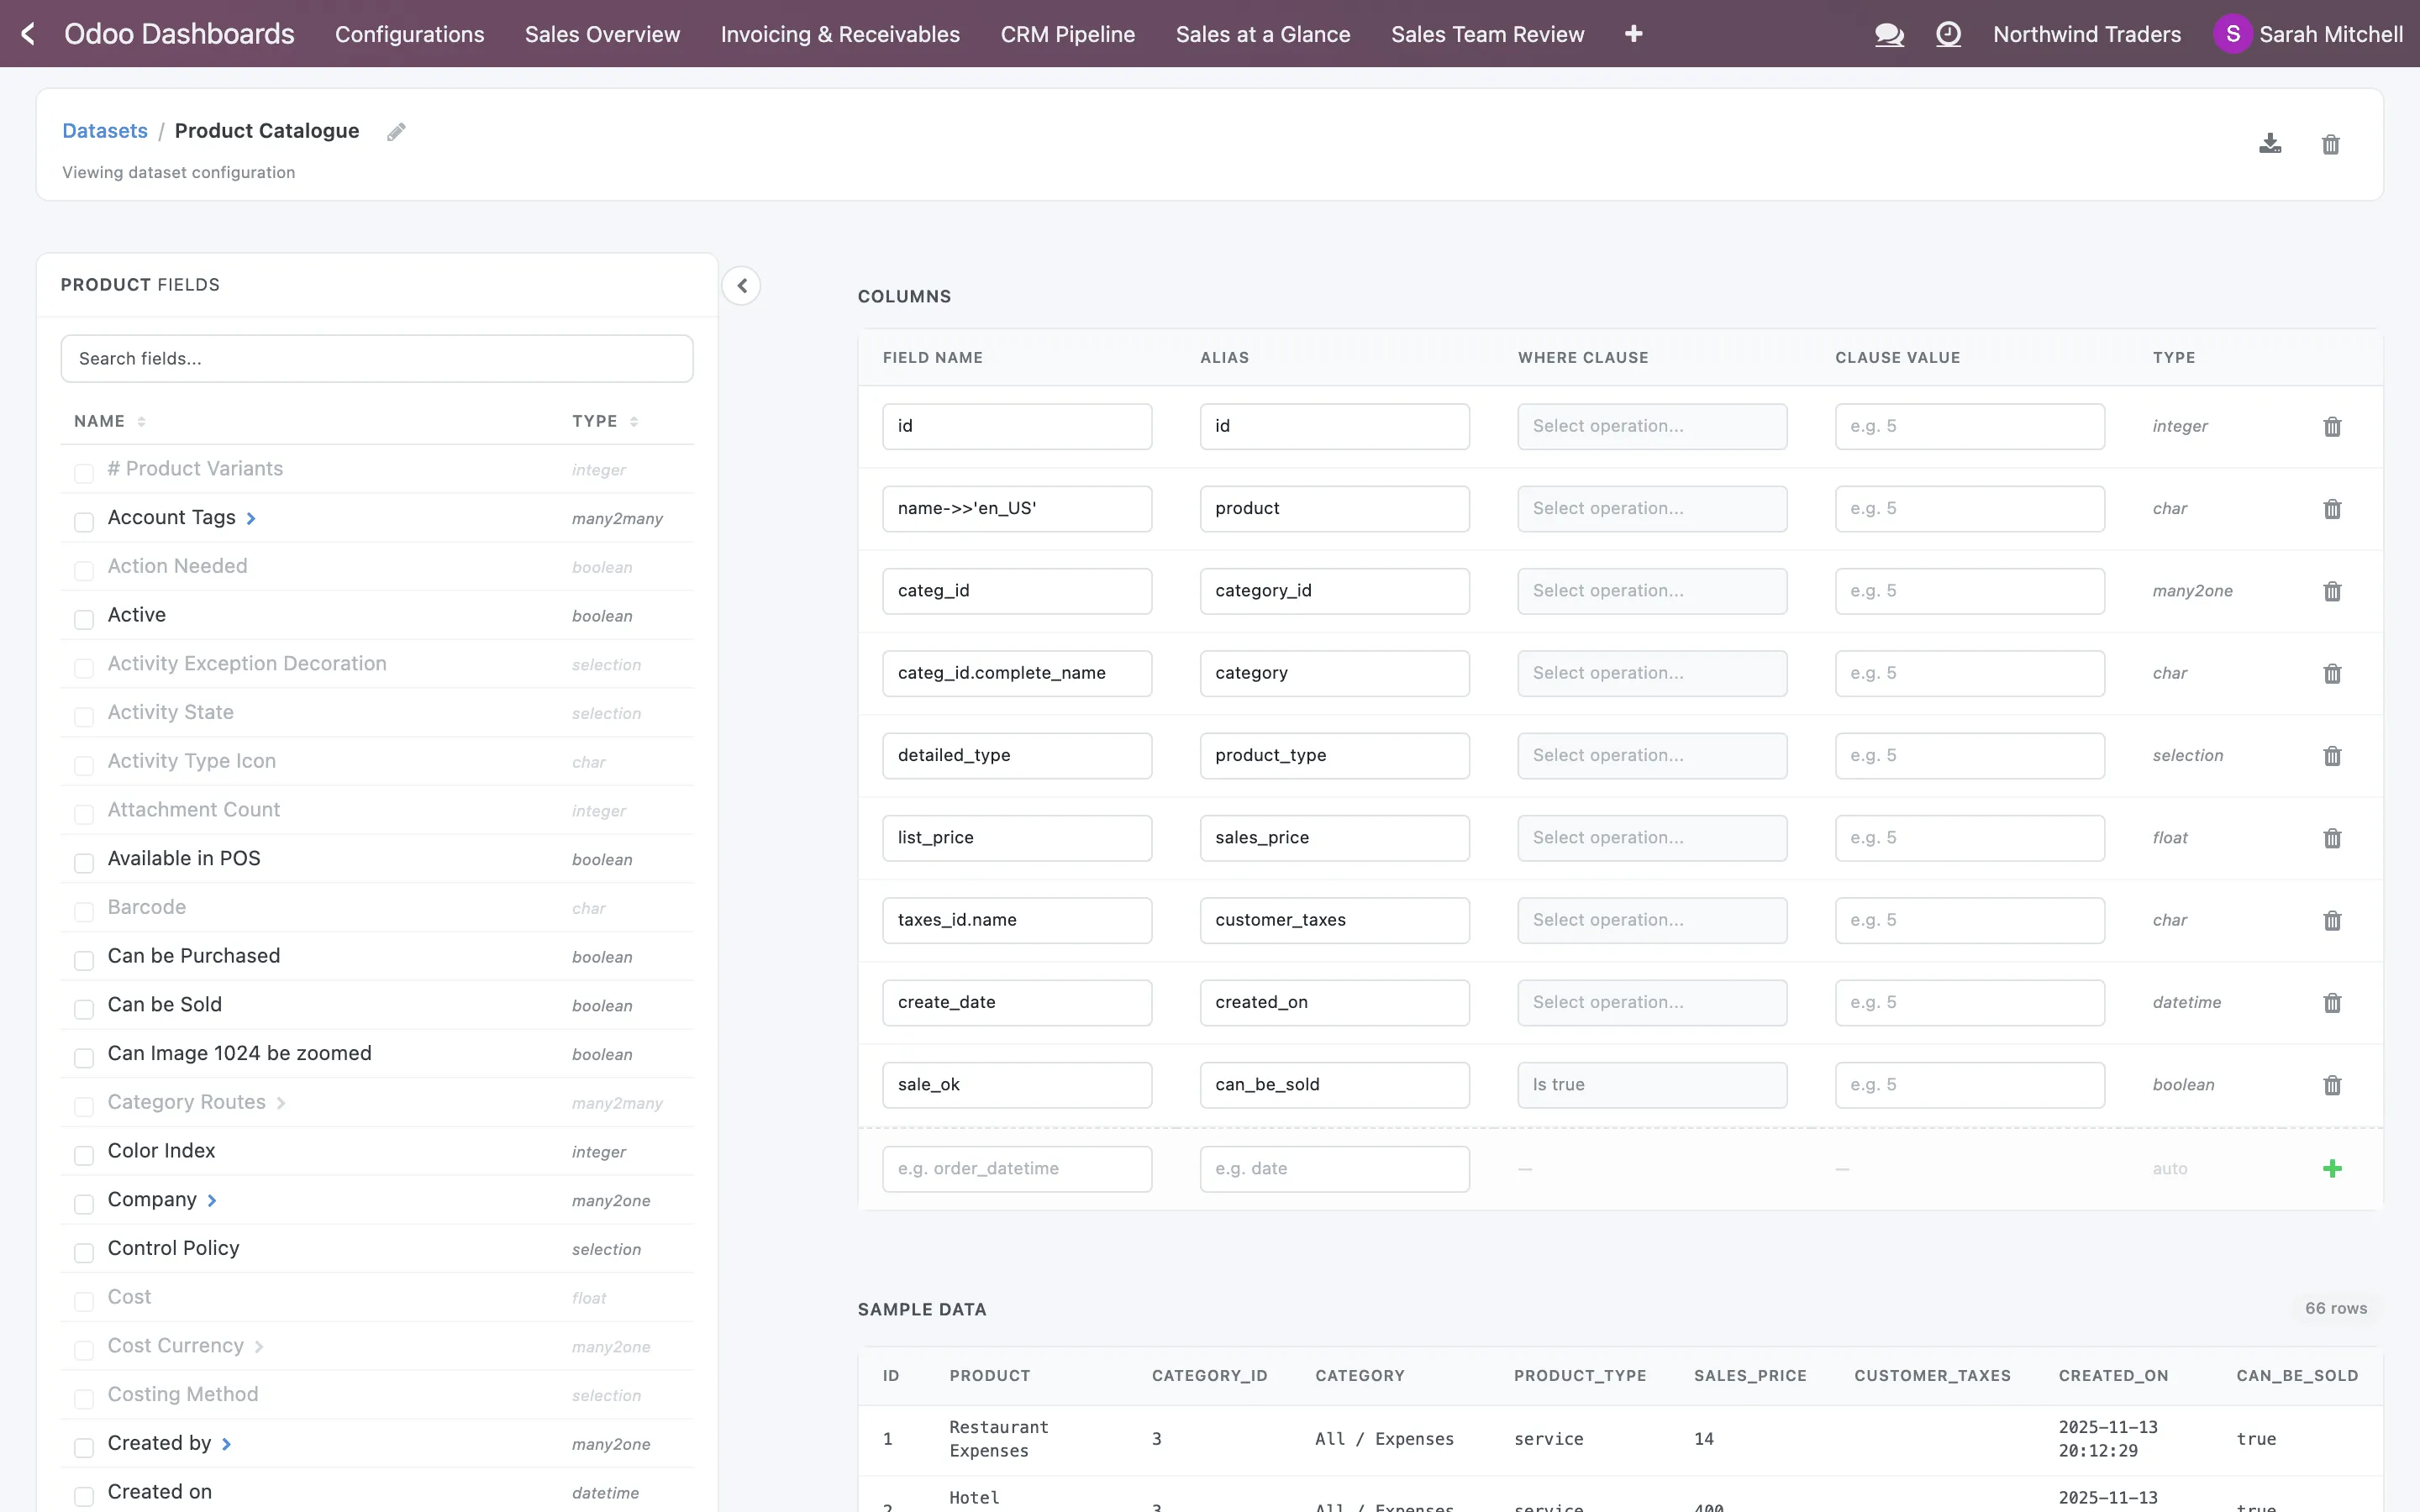Delete the dataset via header trash icon
This screenshot has height=1512, width=2420.
click(2330, 144)
